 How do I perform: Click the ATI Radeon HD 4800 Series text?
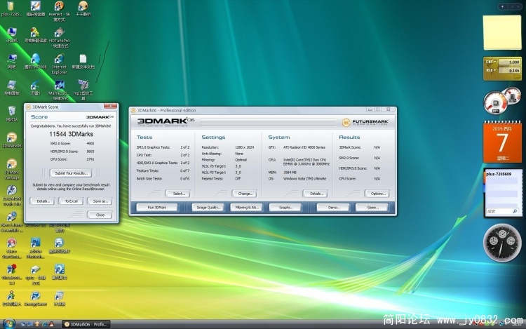(x=304, y=147)
